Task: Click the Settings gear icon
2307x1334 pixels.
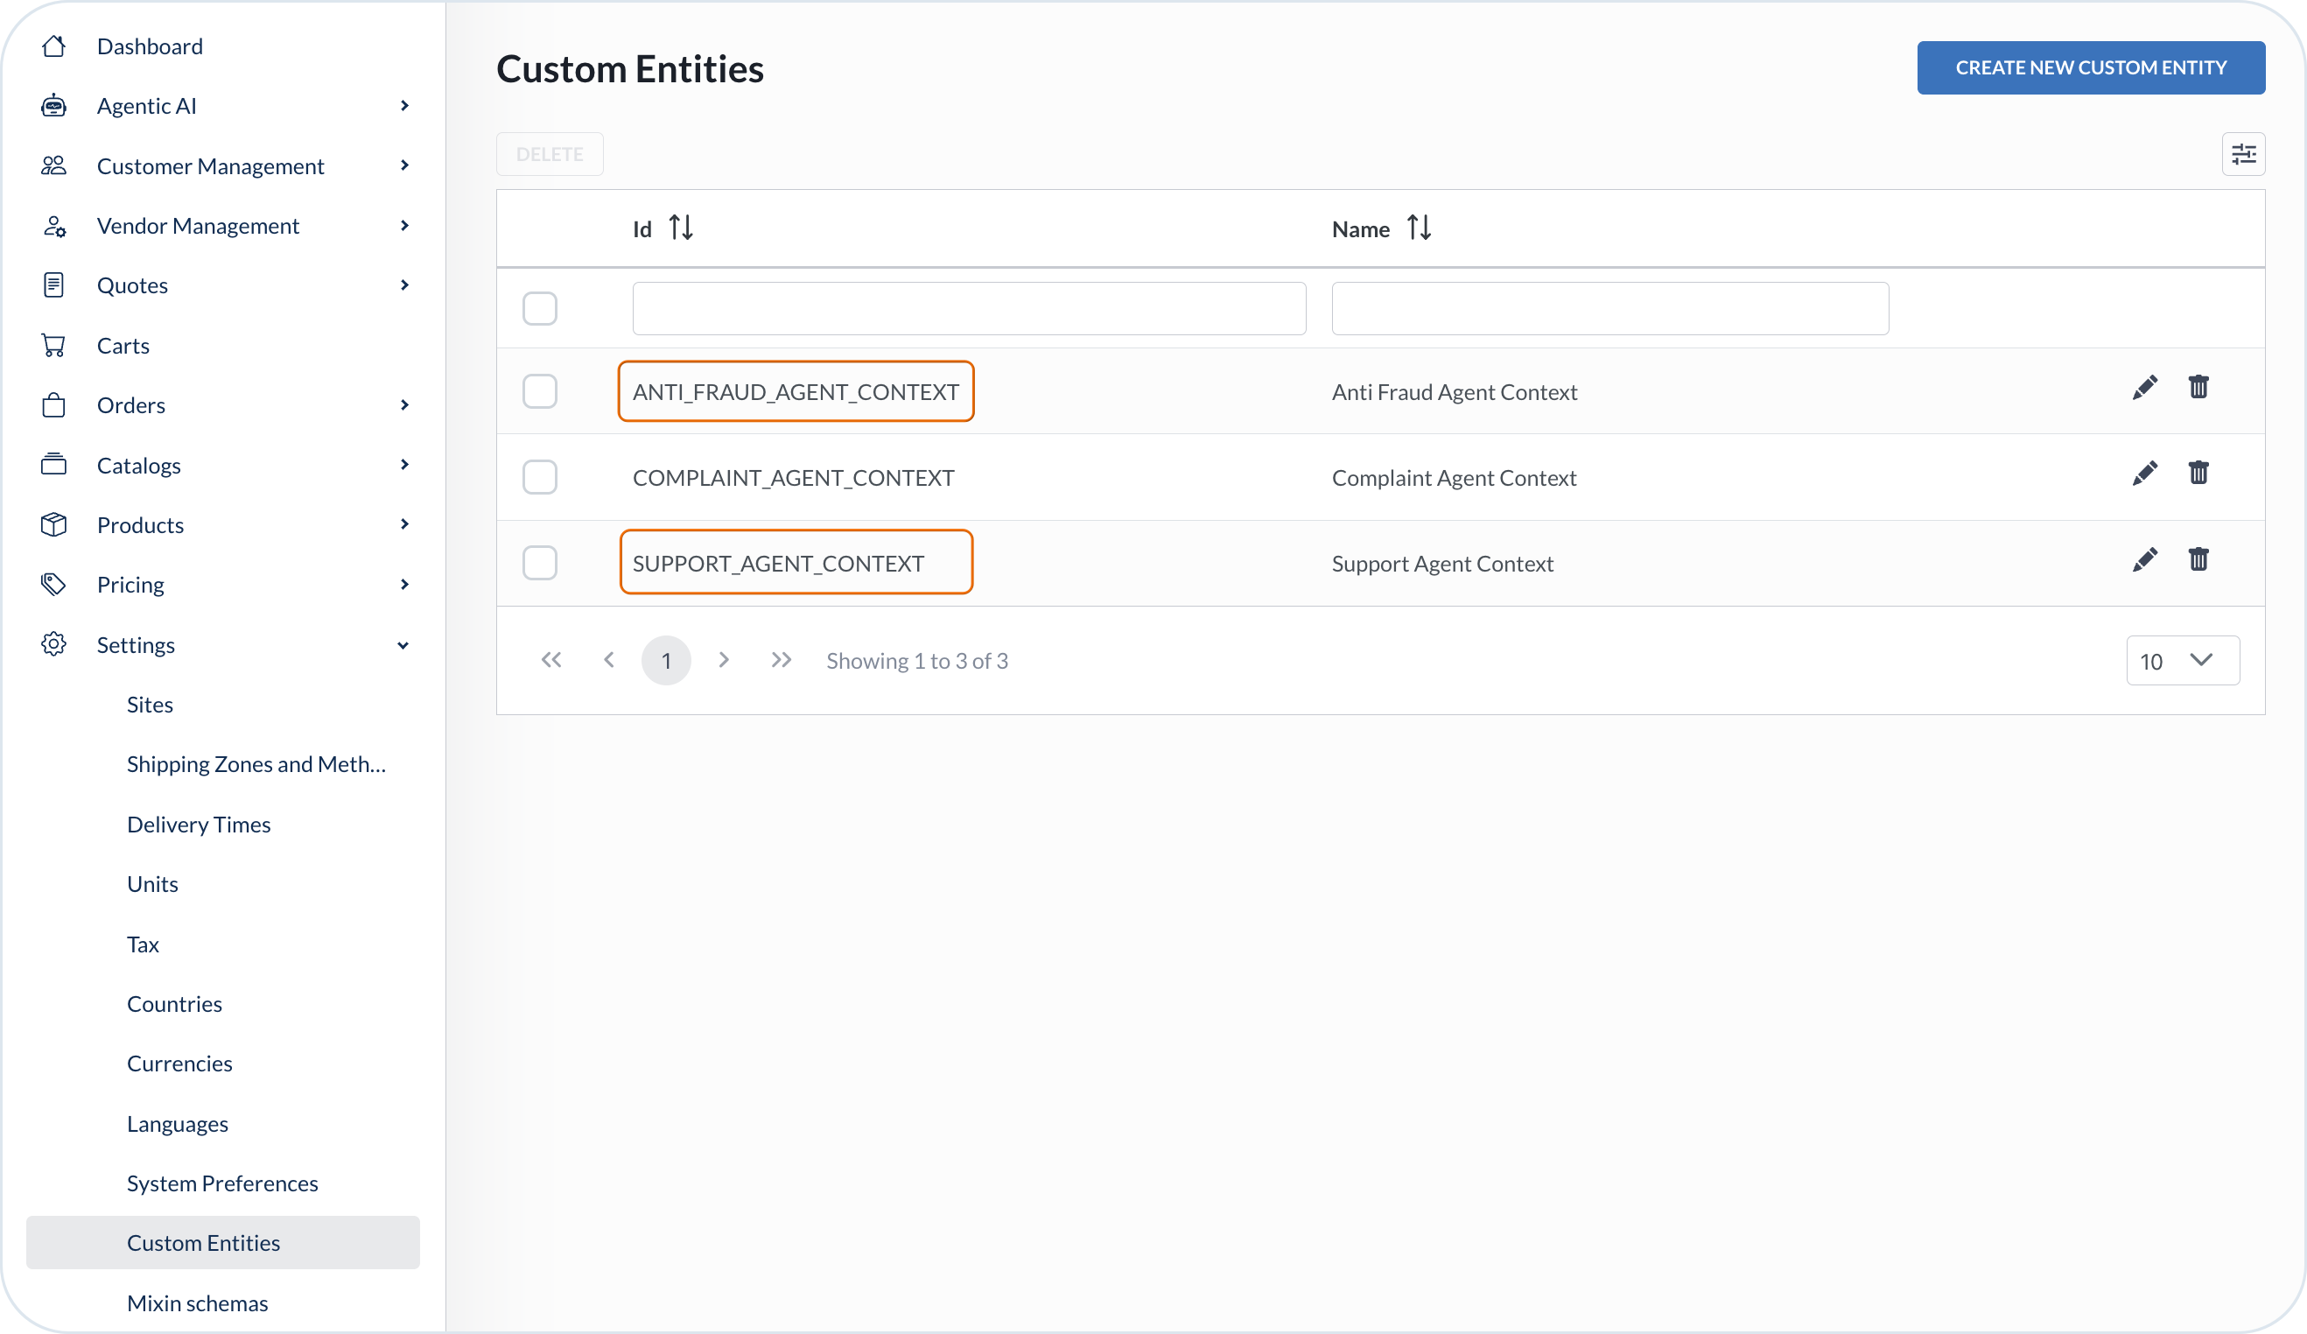Action: (54, 644)
